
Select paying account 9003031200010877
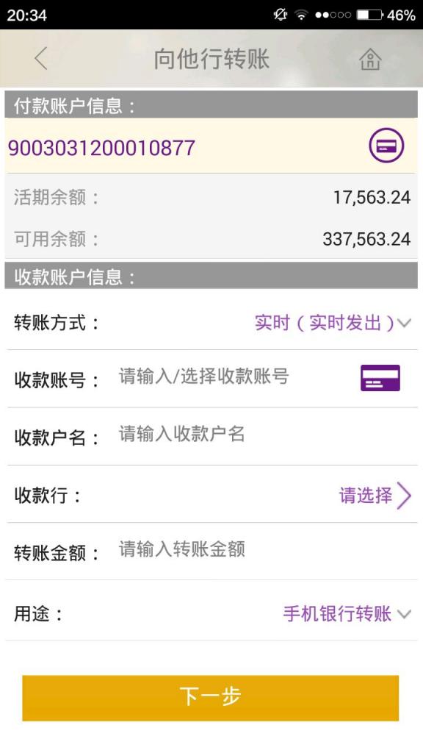101,147
